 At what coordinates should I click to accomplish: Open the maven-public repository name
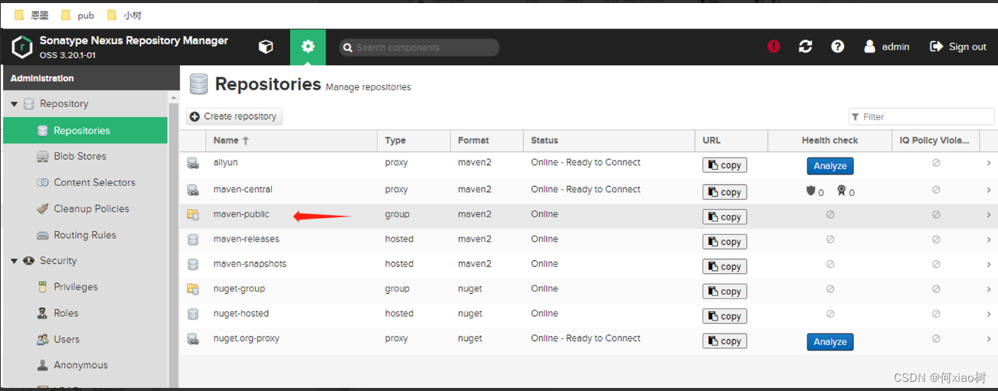click(241, 214)
